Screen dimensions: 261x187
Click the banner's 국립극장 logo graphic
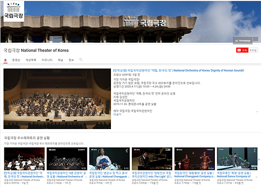(x=145, y=21)
